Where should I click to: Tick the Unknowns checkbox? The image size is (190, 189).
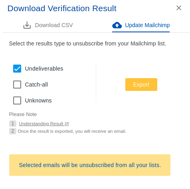[x=17, y=100]
